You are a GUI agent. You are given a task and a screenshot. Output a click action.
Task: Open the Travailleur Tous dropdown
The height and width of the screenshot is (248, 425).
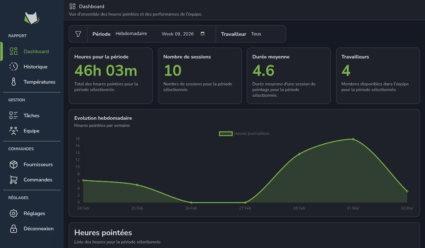click(x=256, y=33)
